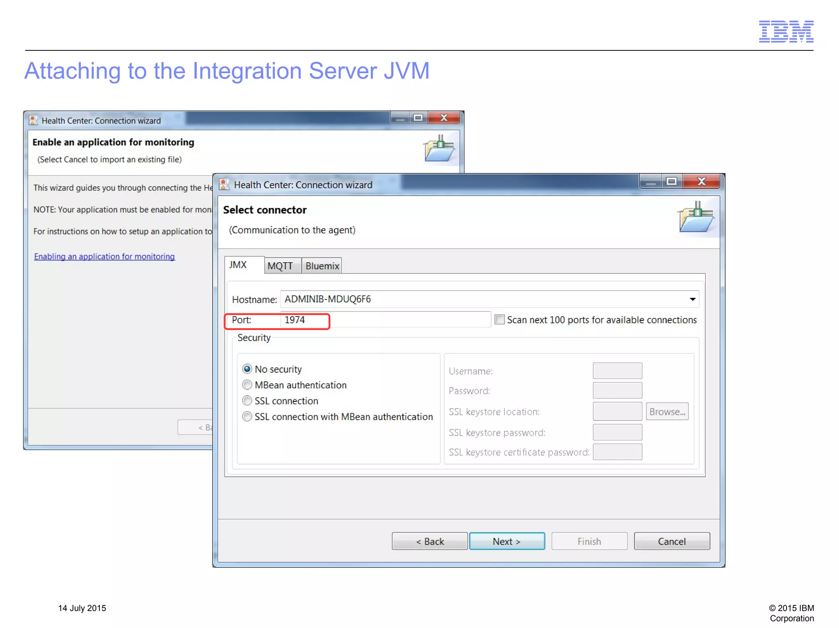The width and height of the screenshot is (839, 628).
Task: Click the Username input field
Action: coord(617,371)
